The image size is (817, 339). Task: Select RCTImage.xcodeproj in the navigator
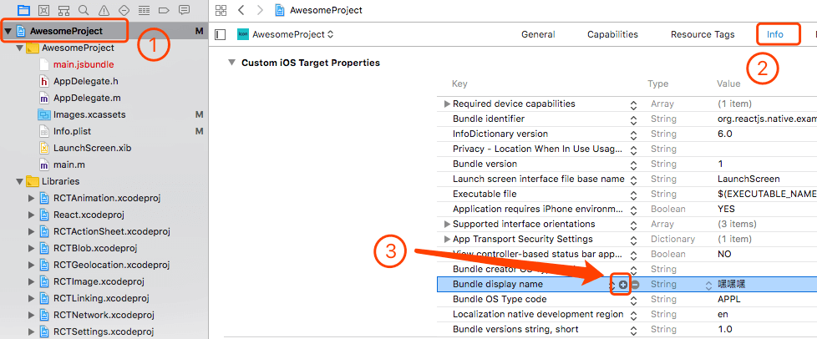(99, 281)
